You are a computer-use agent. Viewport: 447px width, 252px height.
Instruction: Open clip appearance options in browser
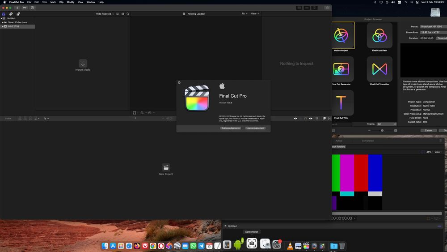point(123,14)
